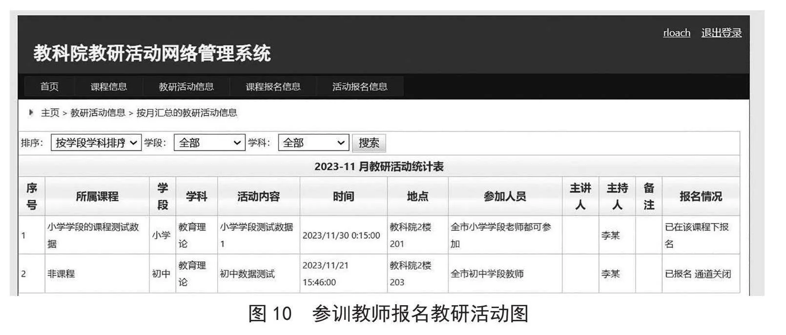Go to 活动报名信息 tab
The height and width of the screenshot is (335, 786).
(360, 86)
